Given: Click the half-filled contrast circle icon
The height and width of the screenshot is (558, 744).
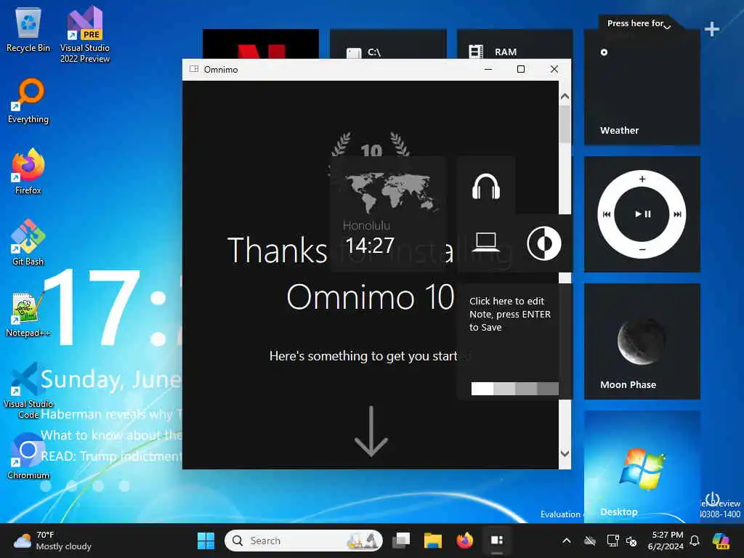Looking at the screenshot, I should pyautogui.click(x=544, y=243).
